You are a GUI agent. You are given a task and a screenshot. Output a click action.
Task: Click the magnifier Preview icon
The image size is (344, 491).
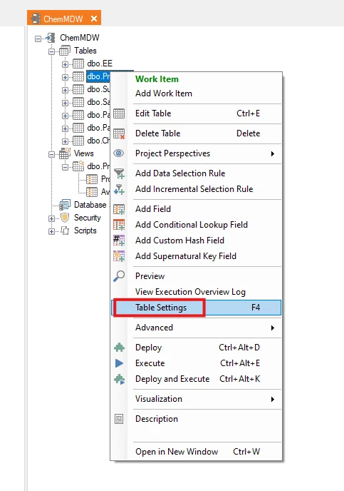click(119, 276)
